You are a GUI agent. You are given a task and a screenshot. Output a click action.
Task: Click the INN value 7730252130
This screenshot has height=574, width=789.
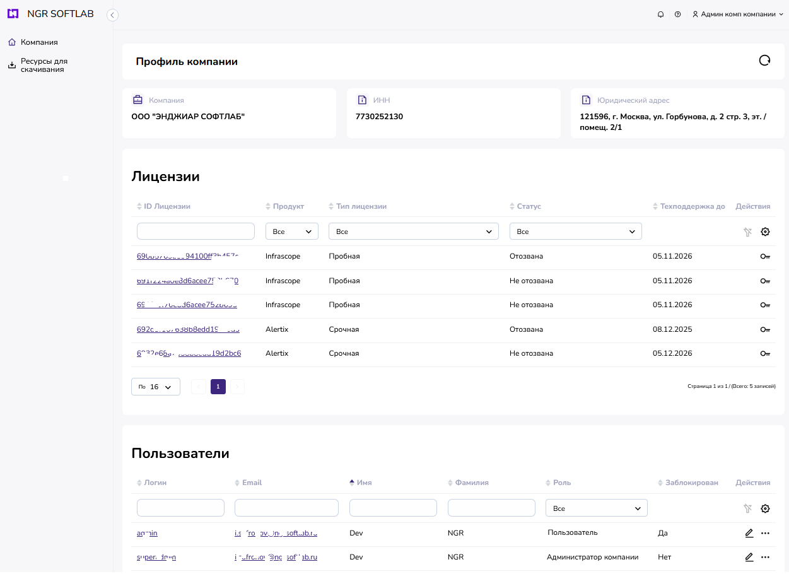coord(379,117)
